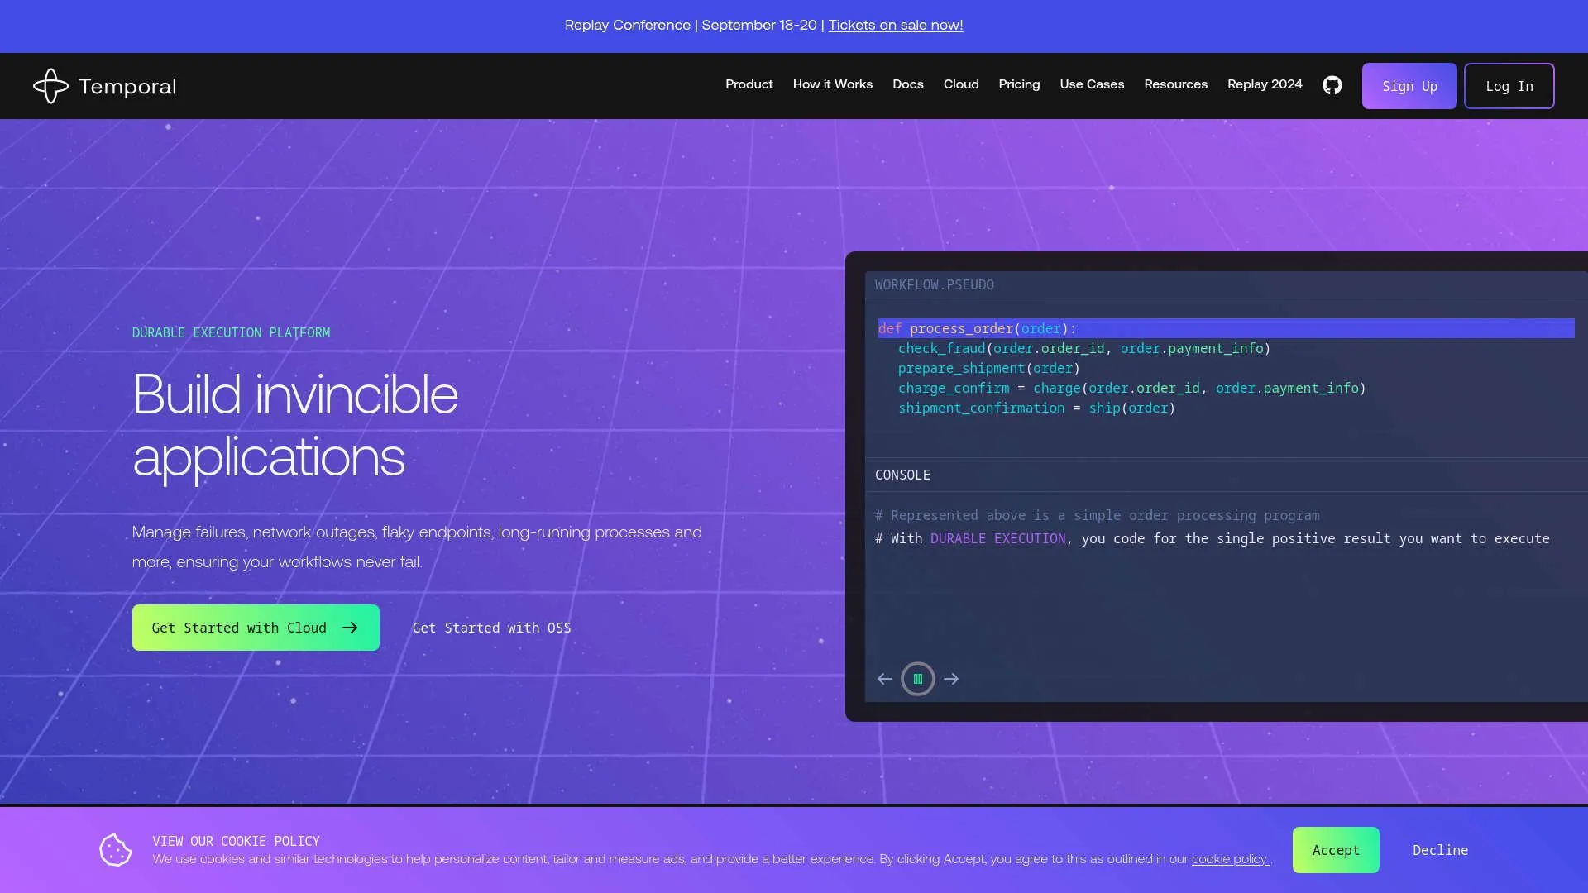Open the Cloud nav item

tap(961, 84)
